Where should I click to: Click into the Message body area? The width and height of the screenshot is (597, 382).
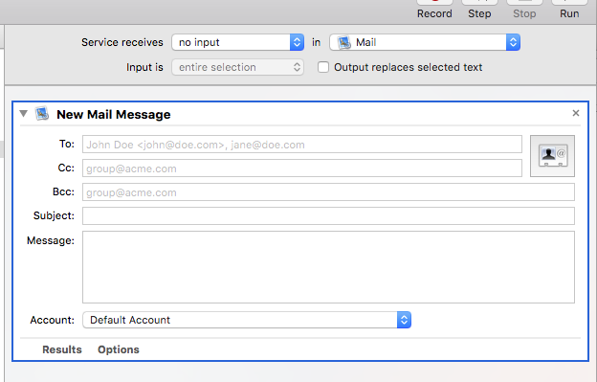coord(328,267)
